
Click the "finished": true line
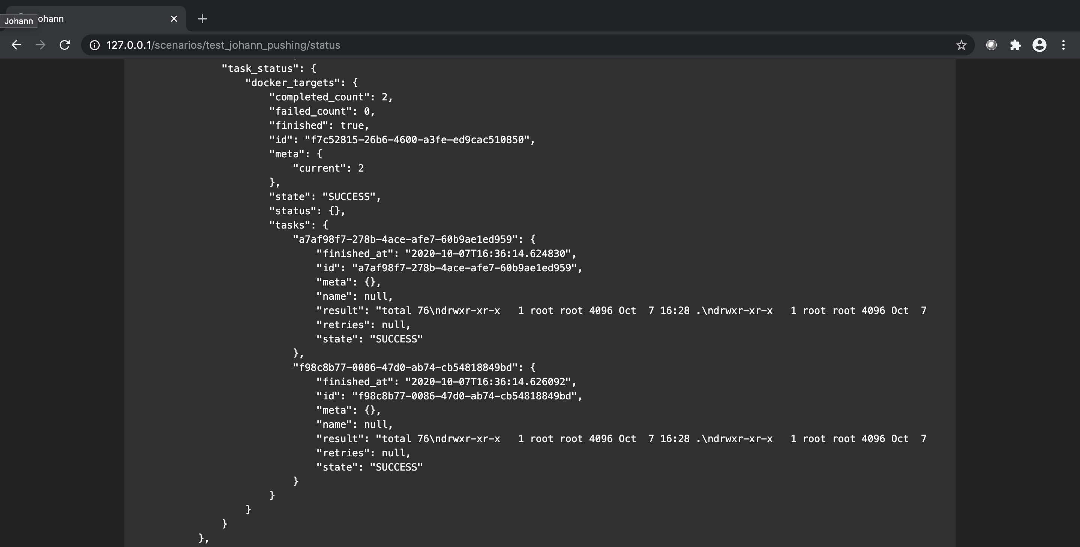[x=319, y=125]
